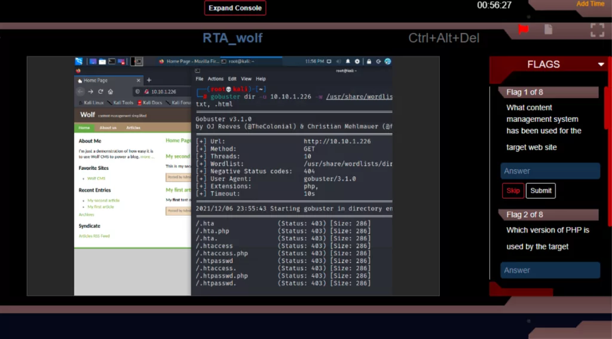This screenshot has height=339, width=612.
Task: Collapse the FLAGS panel dropdown arrow
Action: point(601,65)
